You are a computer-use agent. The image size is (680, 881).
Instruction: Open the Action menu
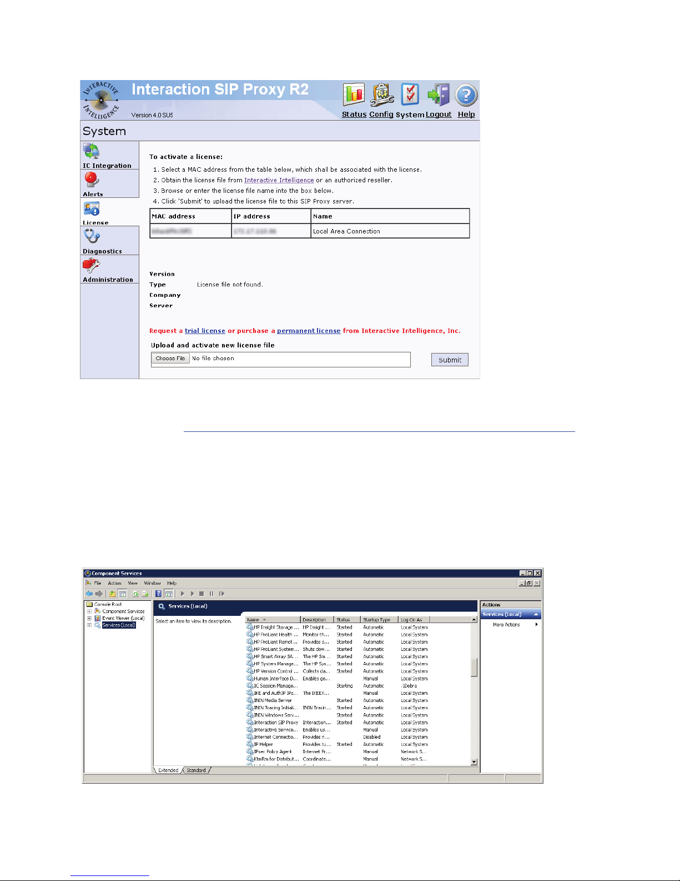coord(115,583)
